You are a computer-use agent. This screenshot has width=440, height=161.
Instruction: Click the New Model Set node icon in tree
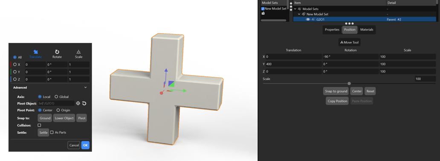tap(304, 14)
